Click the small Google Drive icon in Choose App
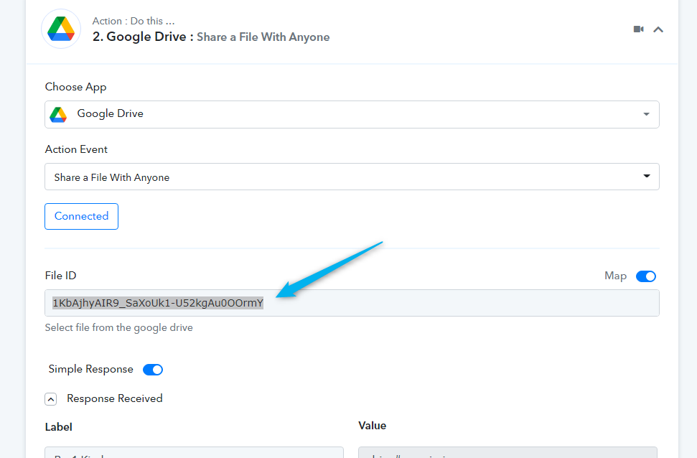Screen dimensions: 697x458 [58, 114]
